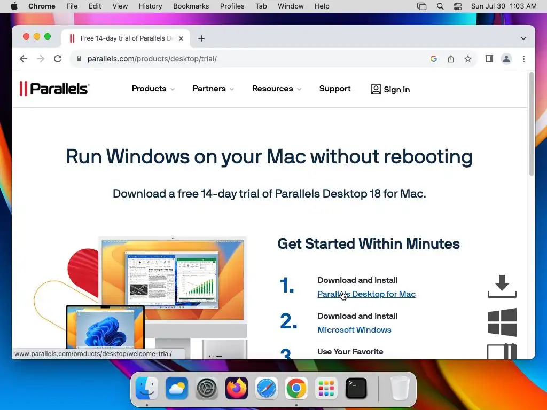Share this page via the share icon
The width and height of the screenshot is (547, 410).
click(x=451, y=59)
